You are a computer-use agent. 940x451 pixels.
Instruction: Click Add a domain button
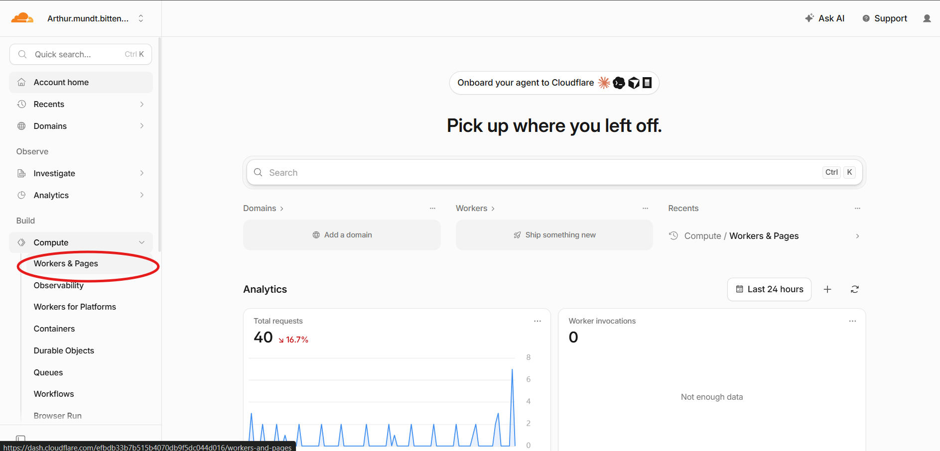click(x=342, y=235)
